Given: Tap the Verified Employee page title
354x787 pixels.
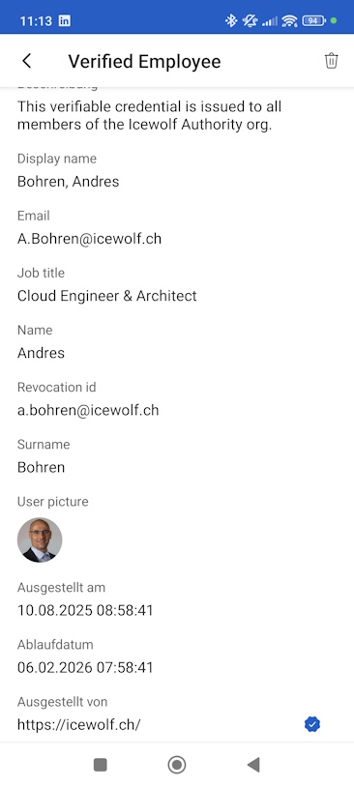Looking at the screenshot, I should click(x=145, y=61).
